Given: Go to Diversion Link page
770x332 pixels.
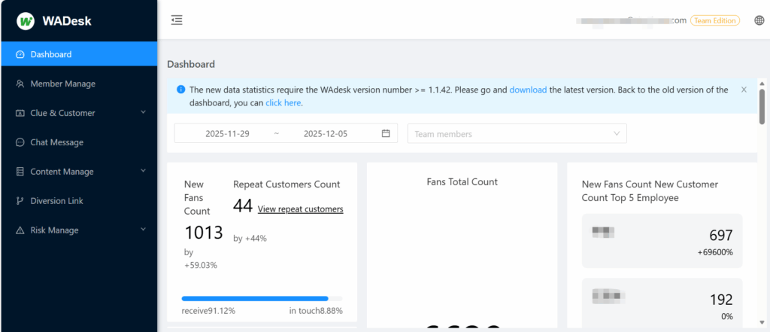Looking at the screenshot, I should point(56,201).
